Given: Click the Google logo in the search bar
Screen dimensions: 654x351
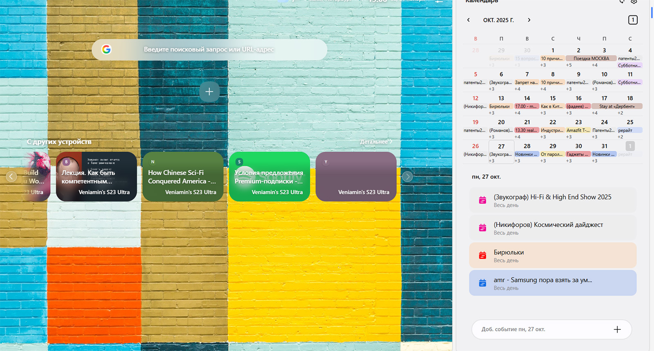Looking at the screenshot, I should (x=106, y=49).
